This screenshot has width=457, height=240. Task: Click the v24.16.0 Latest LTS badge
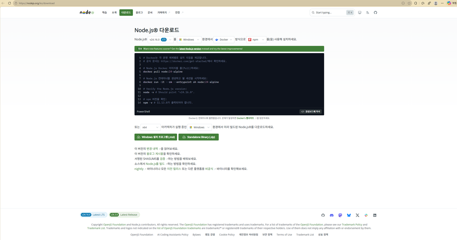pyautogui.click(x=94, y=215)
